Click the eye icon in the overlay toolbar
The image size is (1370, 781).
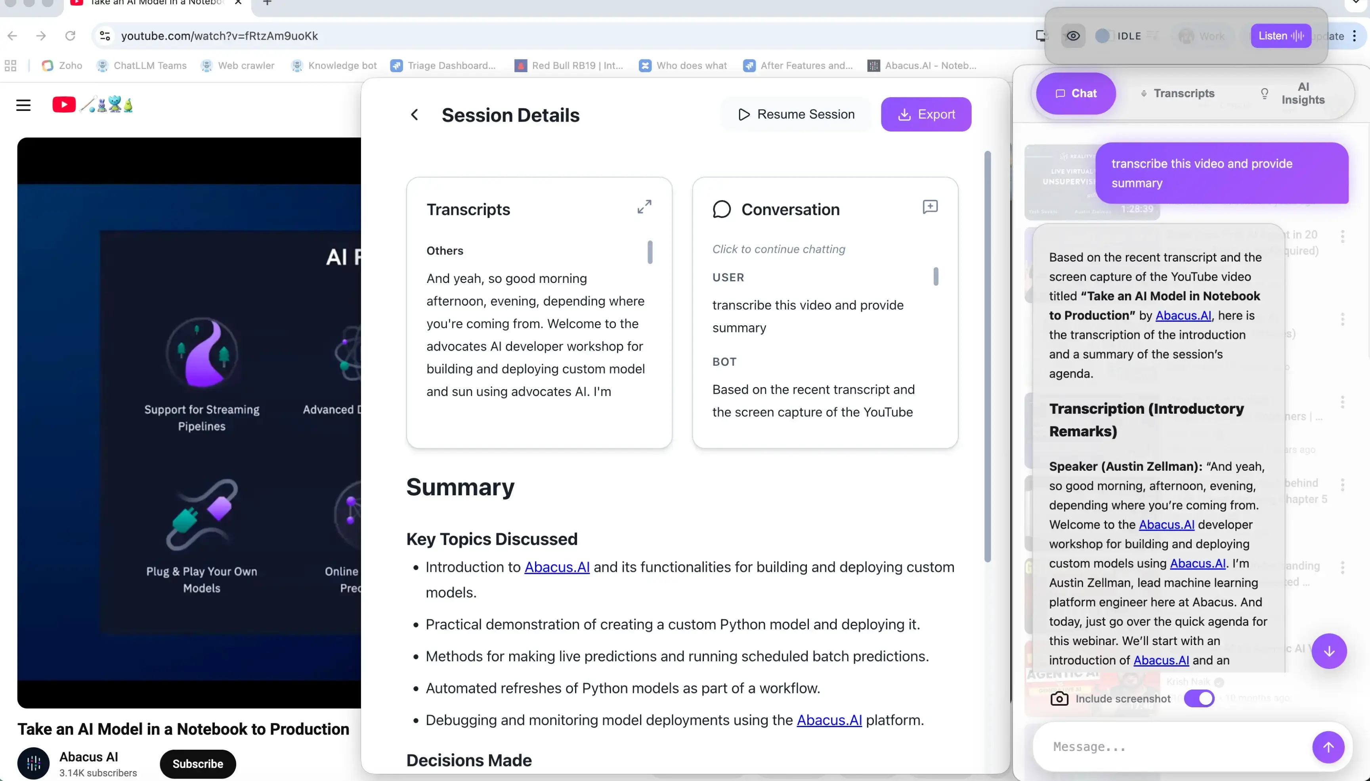[x=1073, y=36]
